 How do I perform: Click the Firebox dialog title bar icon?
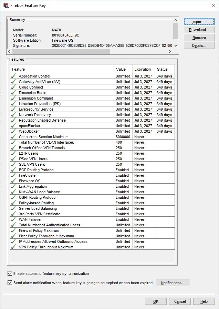coord(6,5)
